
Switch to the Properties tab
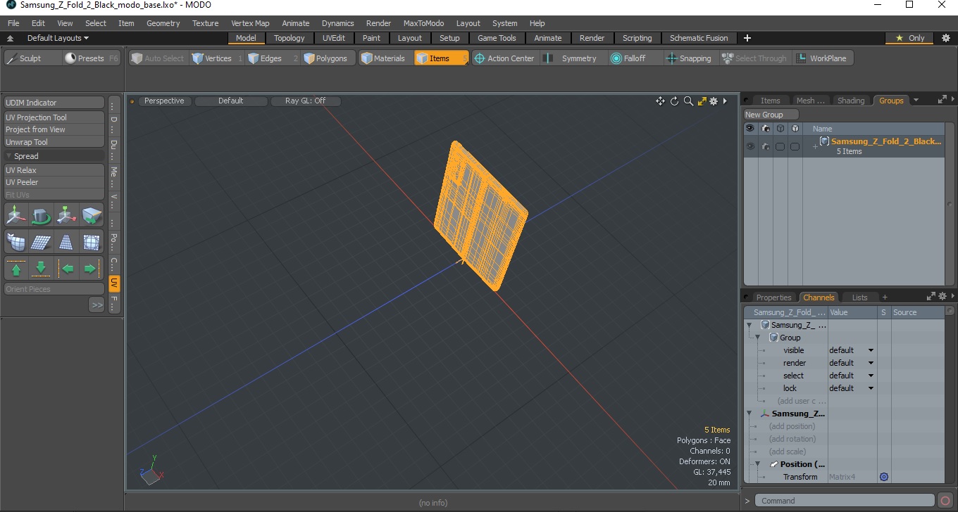[773, 297]
